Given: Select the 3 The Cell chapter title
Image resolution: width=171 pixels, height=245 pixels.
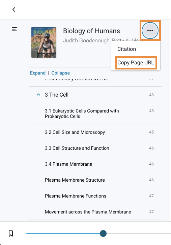Looking at the screenshot, I should click(x=57, y=95).
